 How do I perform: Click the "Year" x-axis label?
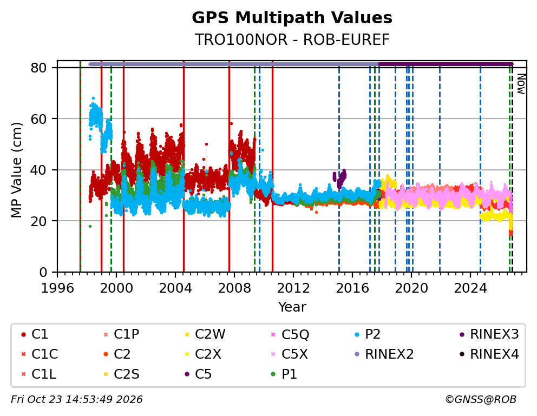(x=292, y=307)
